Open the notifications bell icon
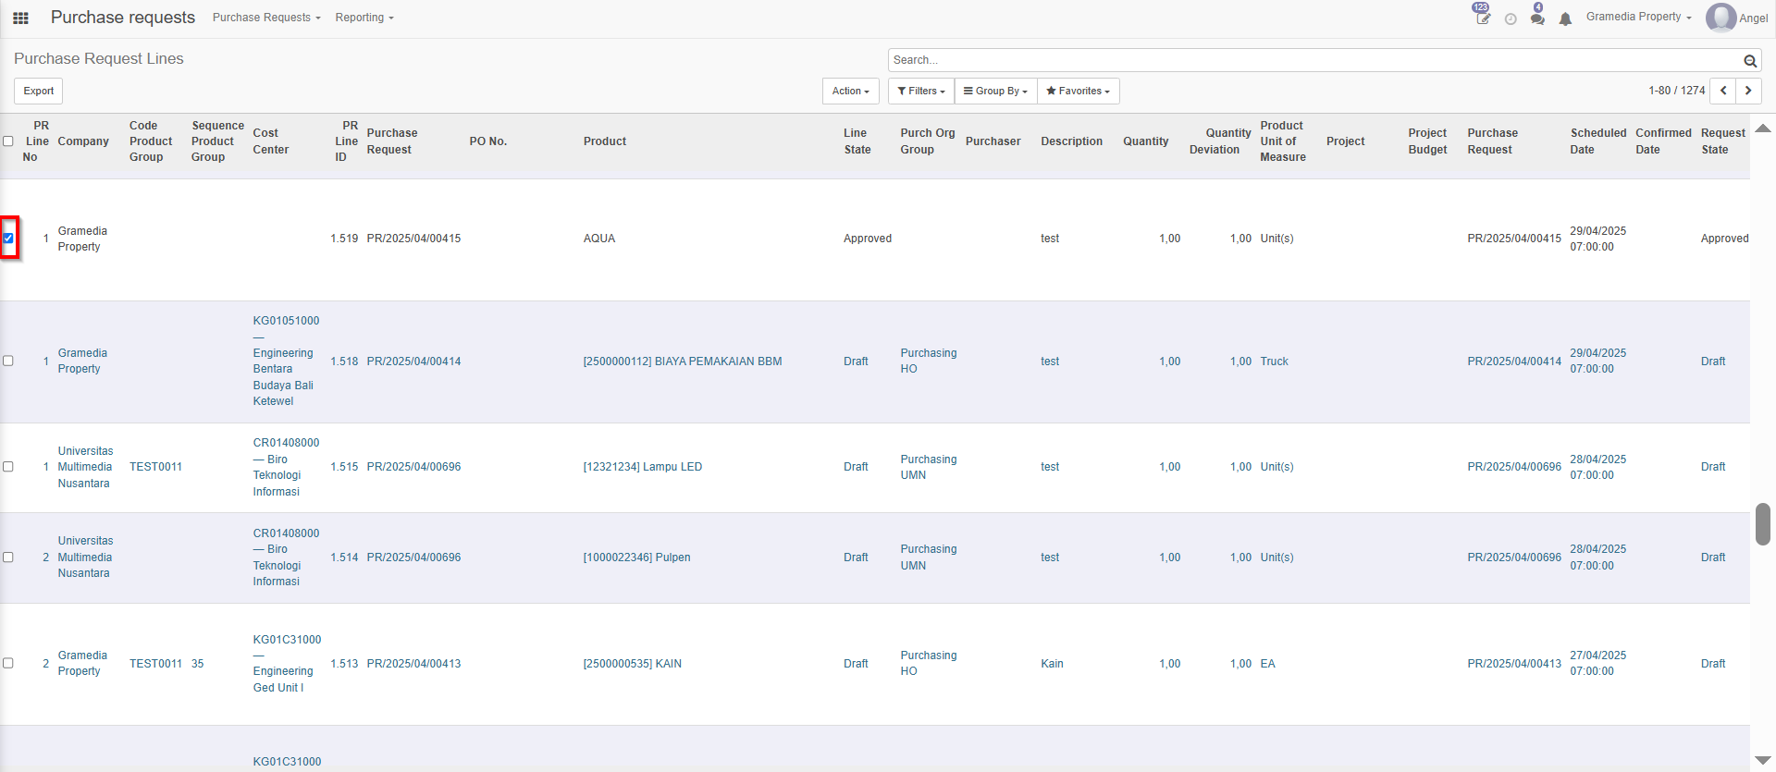Image resolution: width=1776 pixels, height=772 pixels. click(x=1565, y=18)
